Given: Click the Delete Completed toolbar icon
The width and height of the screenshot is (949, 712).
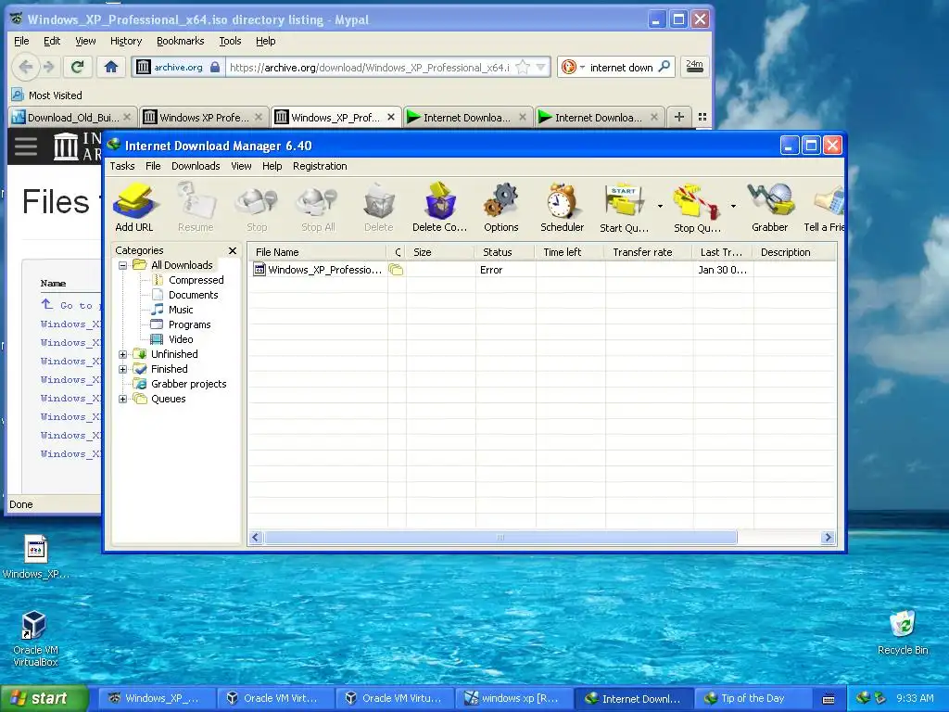Looking at the screenshot, I should click(x=440, y=209).
